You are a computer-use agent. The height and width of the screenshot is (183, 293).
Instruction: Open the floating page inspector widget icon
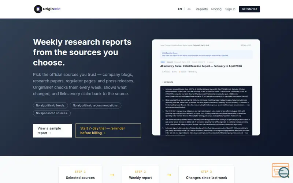[x=281, y=170]
